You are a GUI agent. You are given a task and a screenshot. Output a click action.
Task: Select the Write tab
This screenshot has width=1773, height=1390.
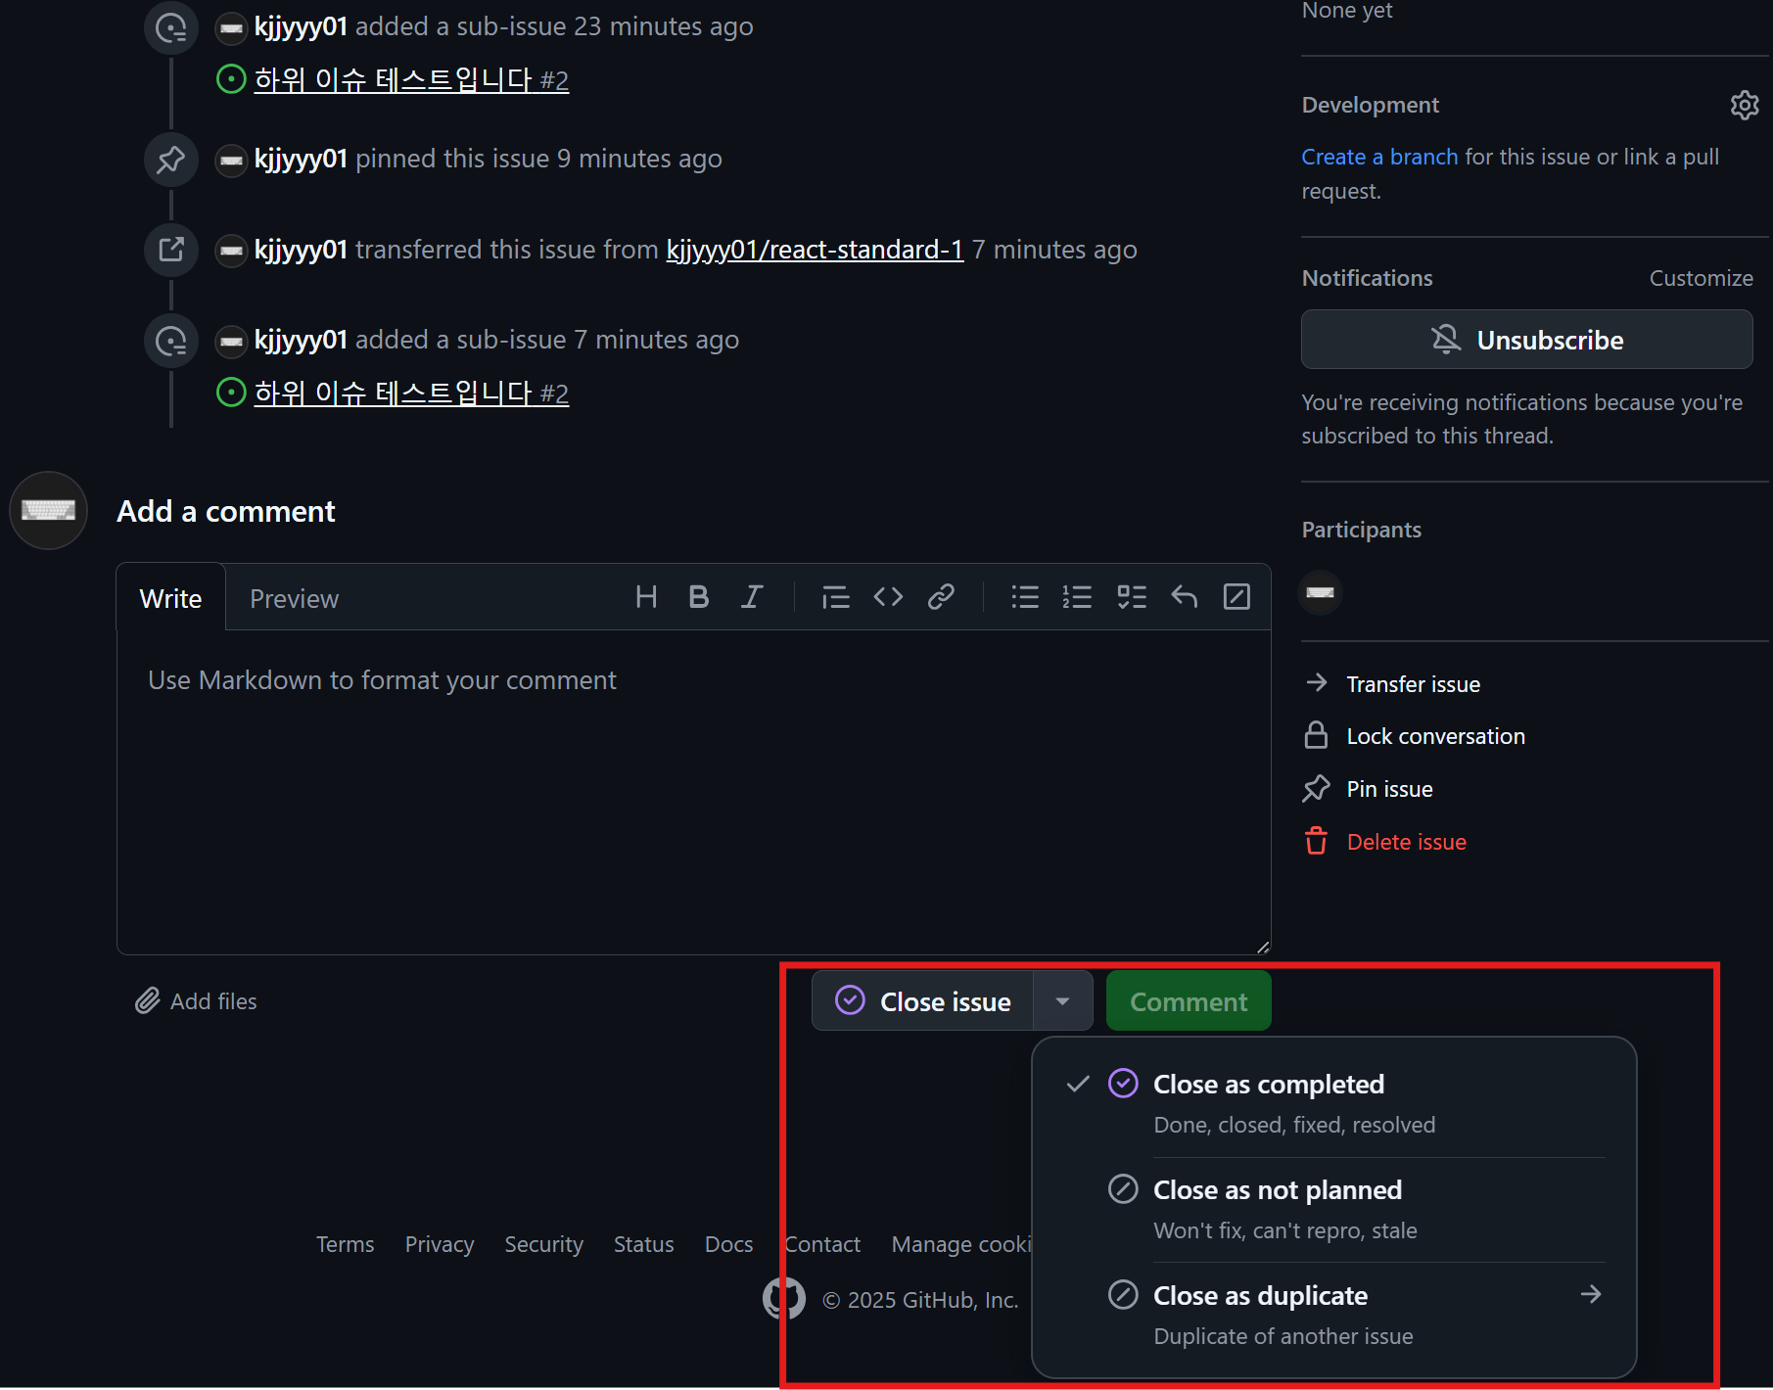pyautogui.click(x=170, y=598)
